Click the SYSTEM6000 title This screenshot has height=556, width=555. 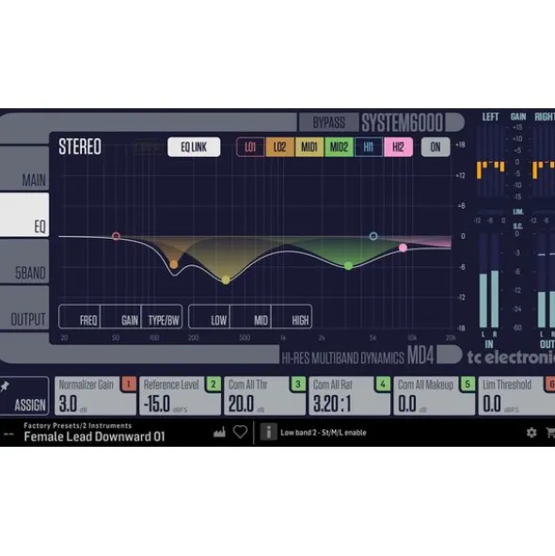tap(403, 122)
